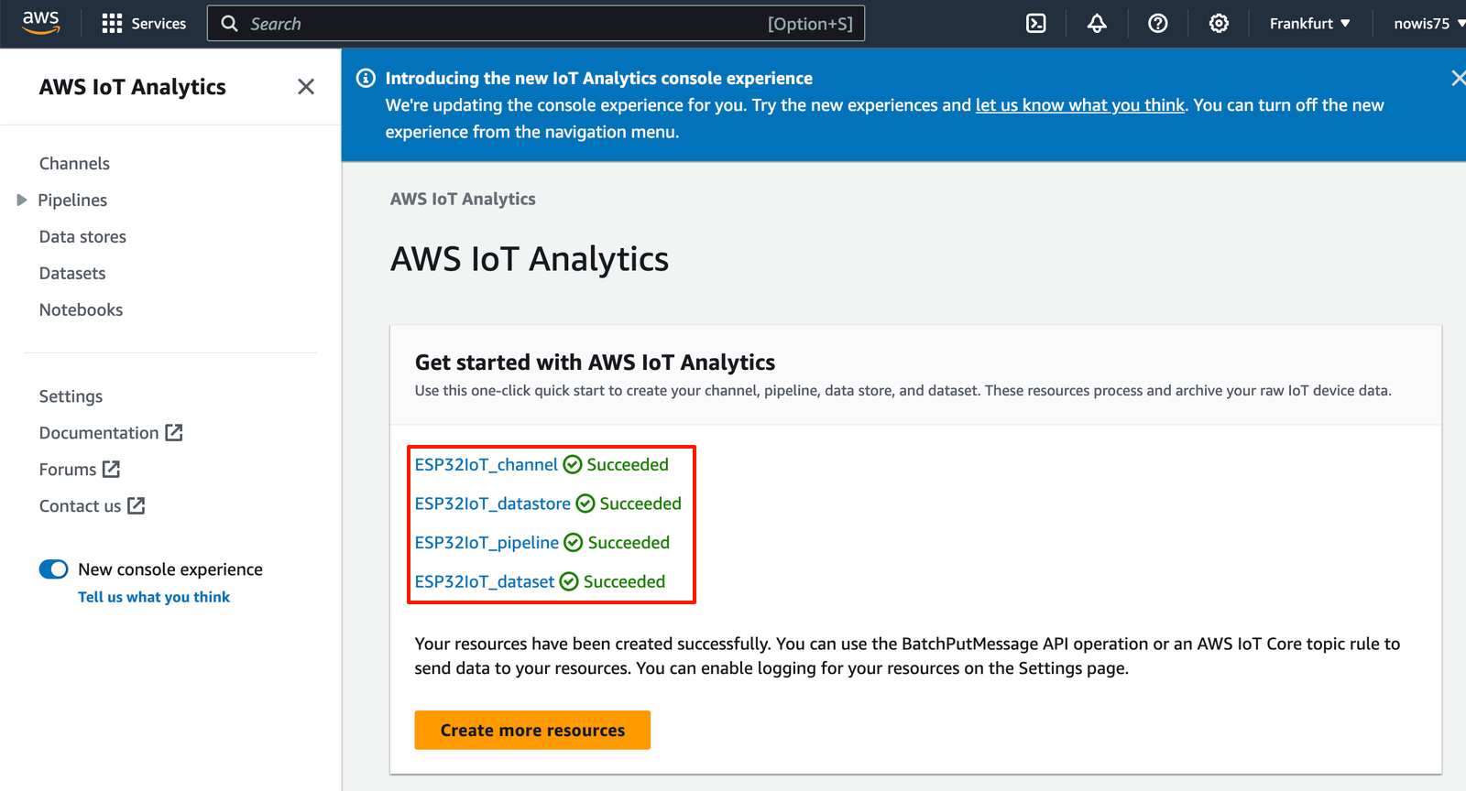
Task: Open the AWS logo home link
Action: coord(41,23)
